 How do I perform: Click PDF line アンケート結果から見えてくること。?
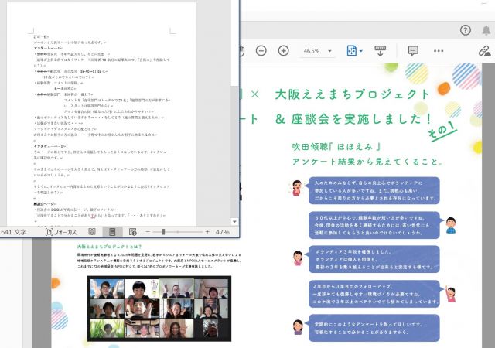click(368, 162)
